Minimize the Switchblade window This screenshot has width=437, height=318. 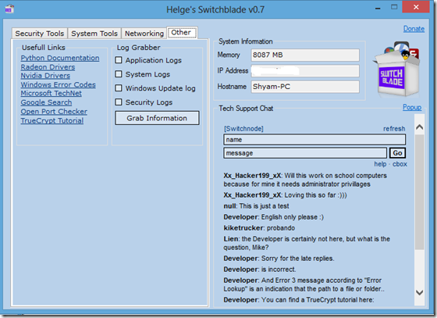[x=378, y=9]
